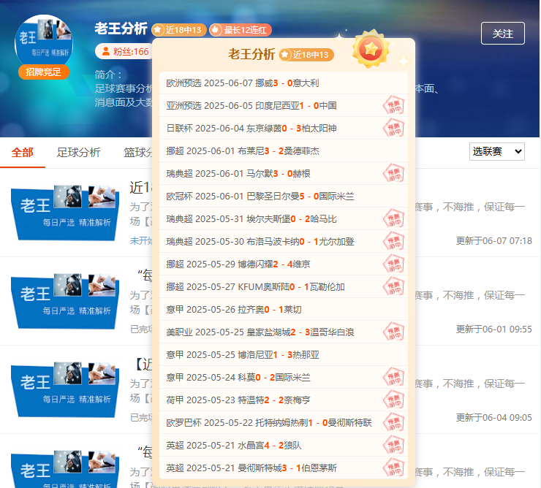Click the popup 近18中13 badge

pos(306,55)
